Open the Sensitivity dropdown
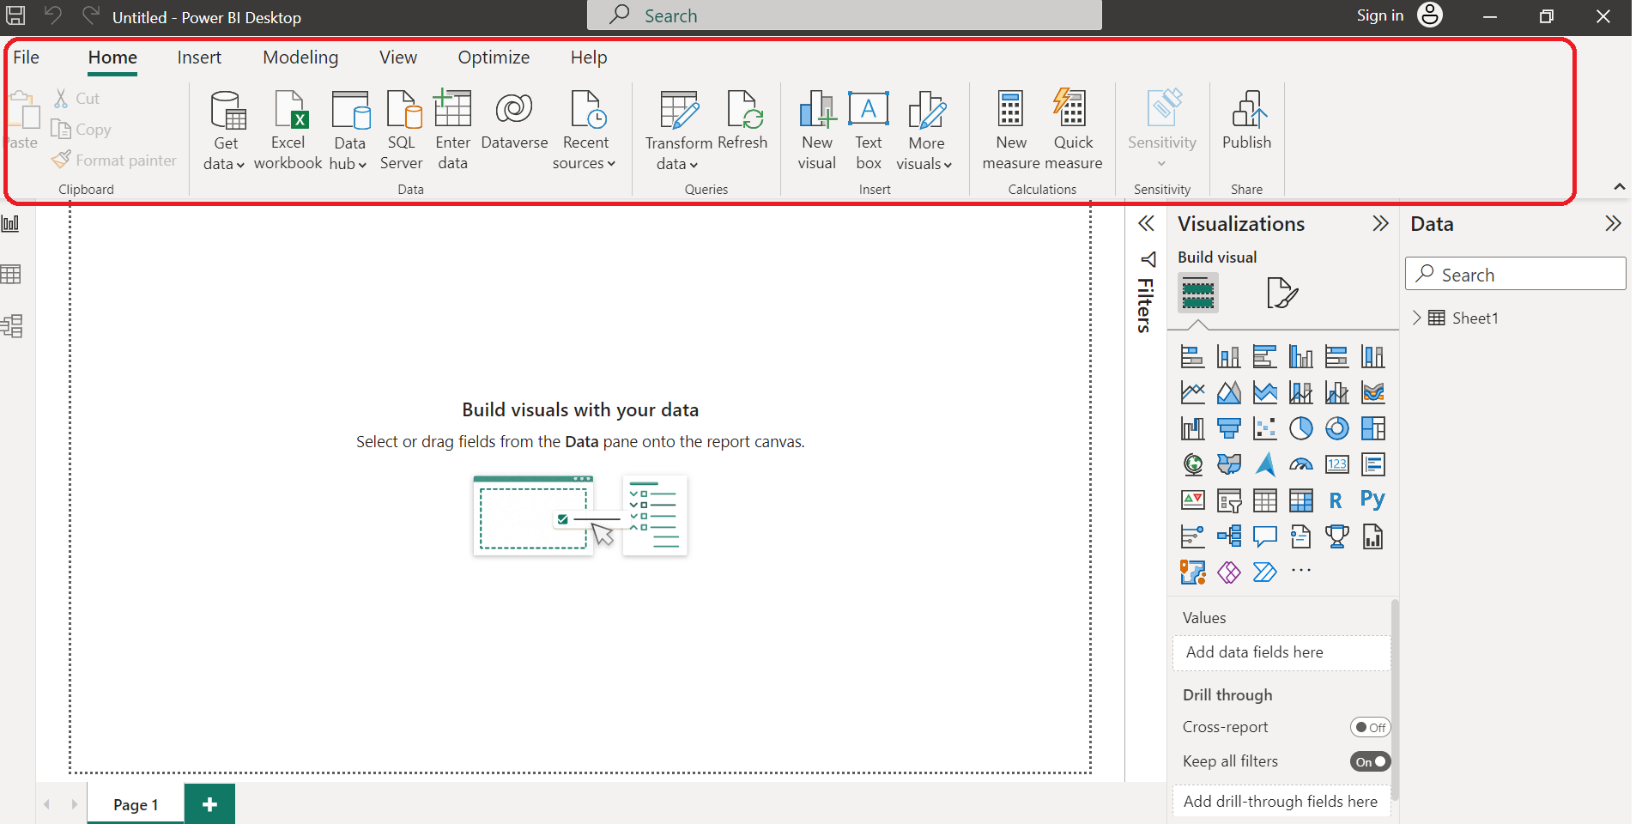The width and height of the screenshot is (1648, 824). (x=1162, y=129)
